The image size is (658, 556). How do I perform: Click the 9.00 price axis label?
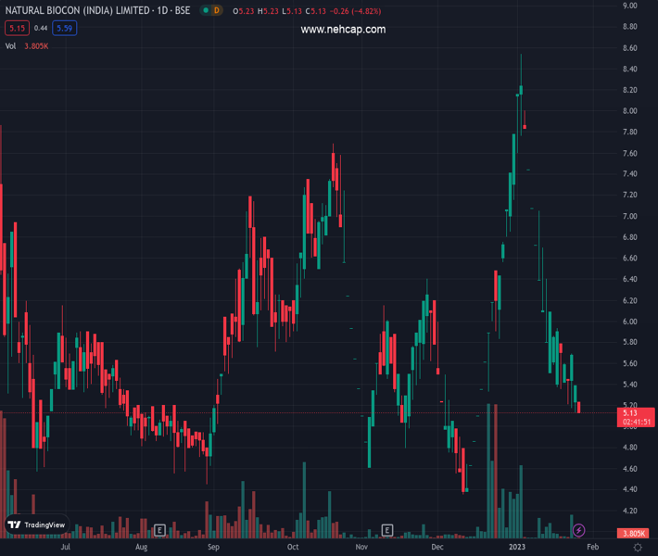point(630,6)
